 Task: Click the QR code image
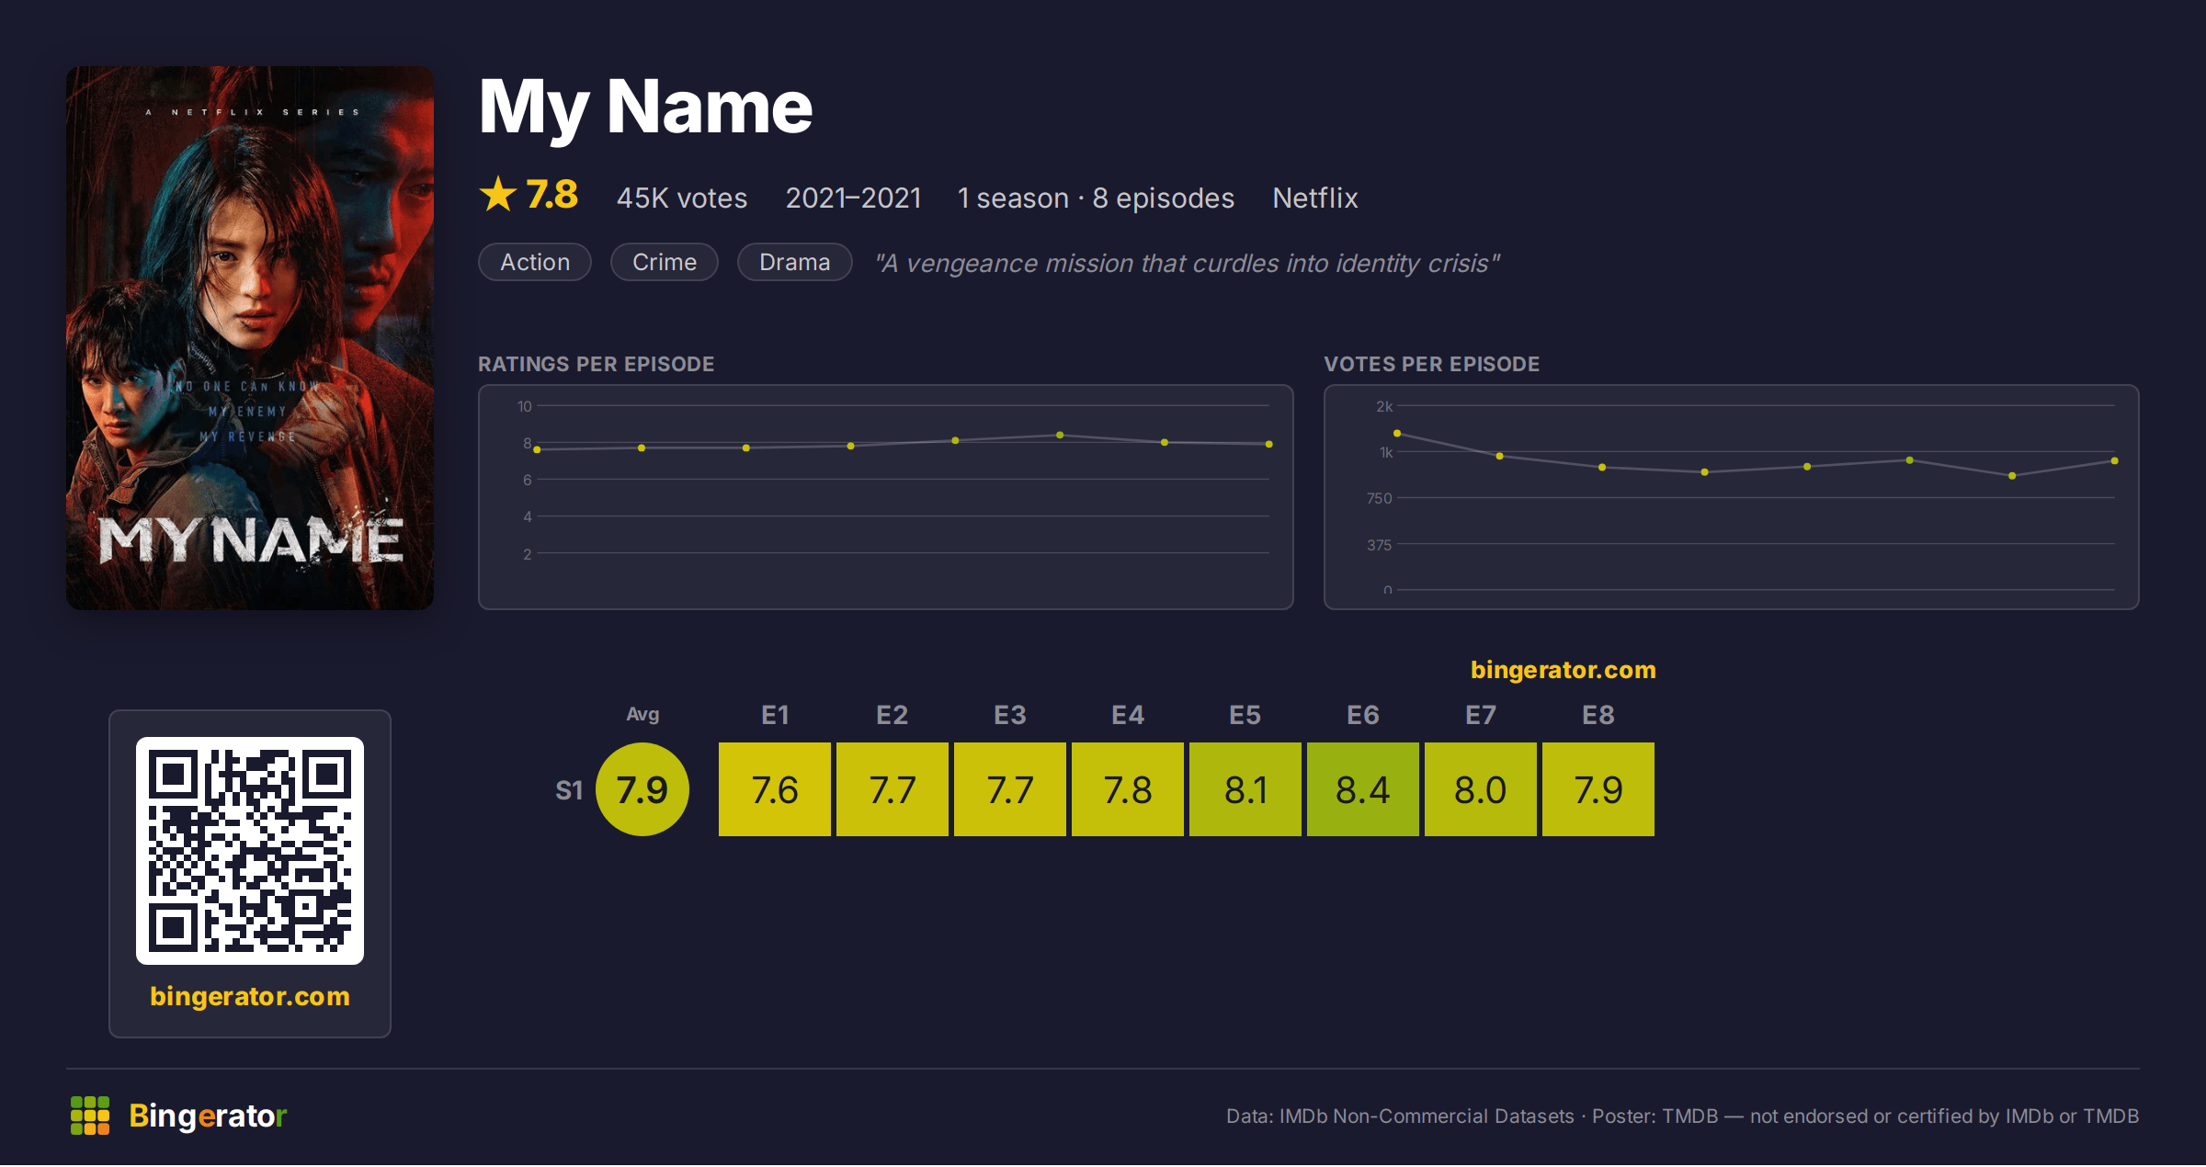(x=250, y=851)
